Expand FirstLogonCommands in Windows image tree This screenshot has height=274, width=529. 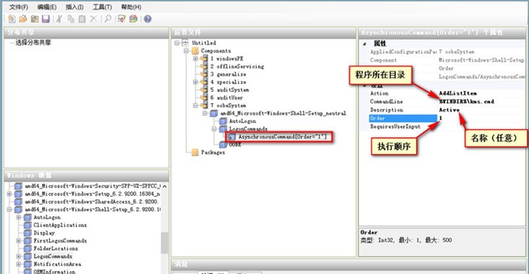point(18,241)
